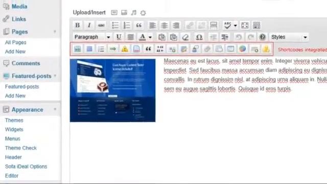Viewport: 327px width, 184px height.
Task: Open the text color picker arrow
Action: pos(150,37)
